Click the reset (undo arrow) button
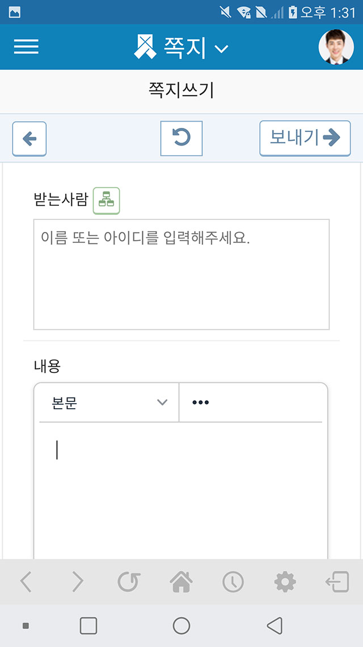Image resolution: width=363 pixels, height=647 pixels. [181, 138]
